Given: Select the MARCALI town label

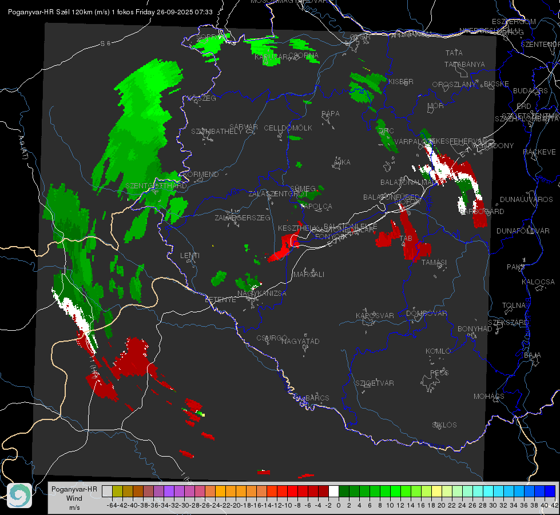Looking at the screenshot, I should [309, 275].
